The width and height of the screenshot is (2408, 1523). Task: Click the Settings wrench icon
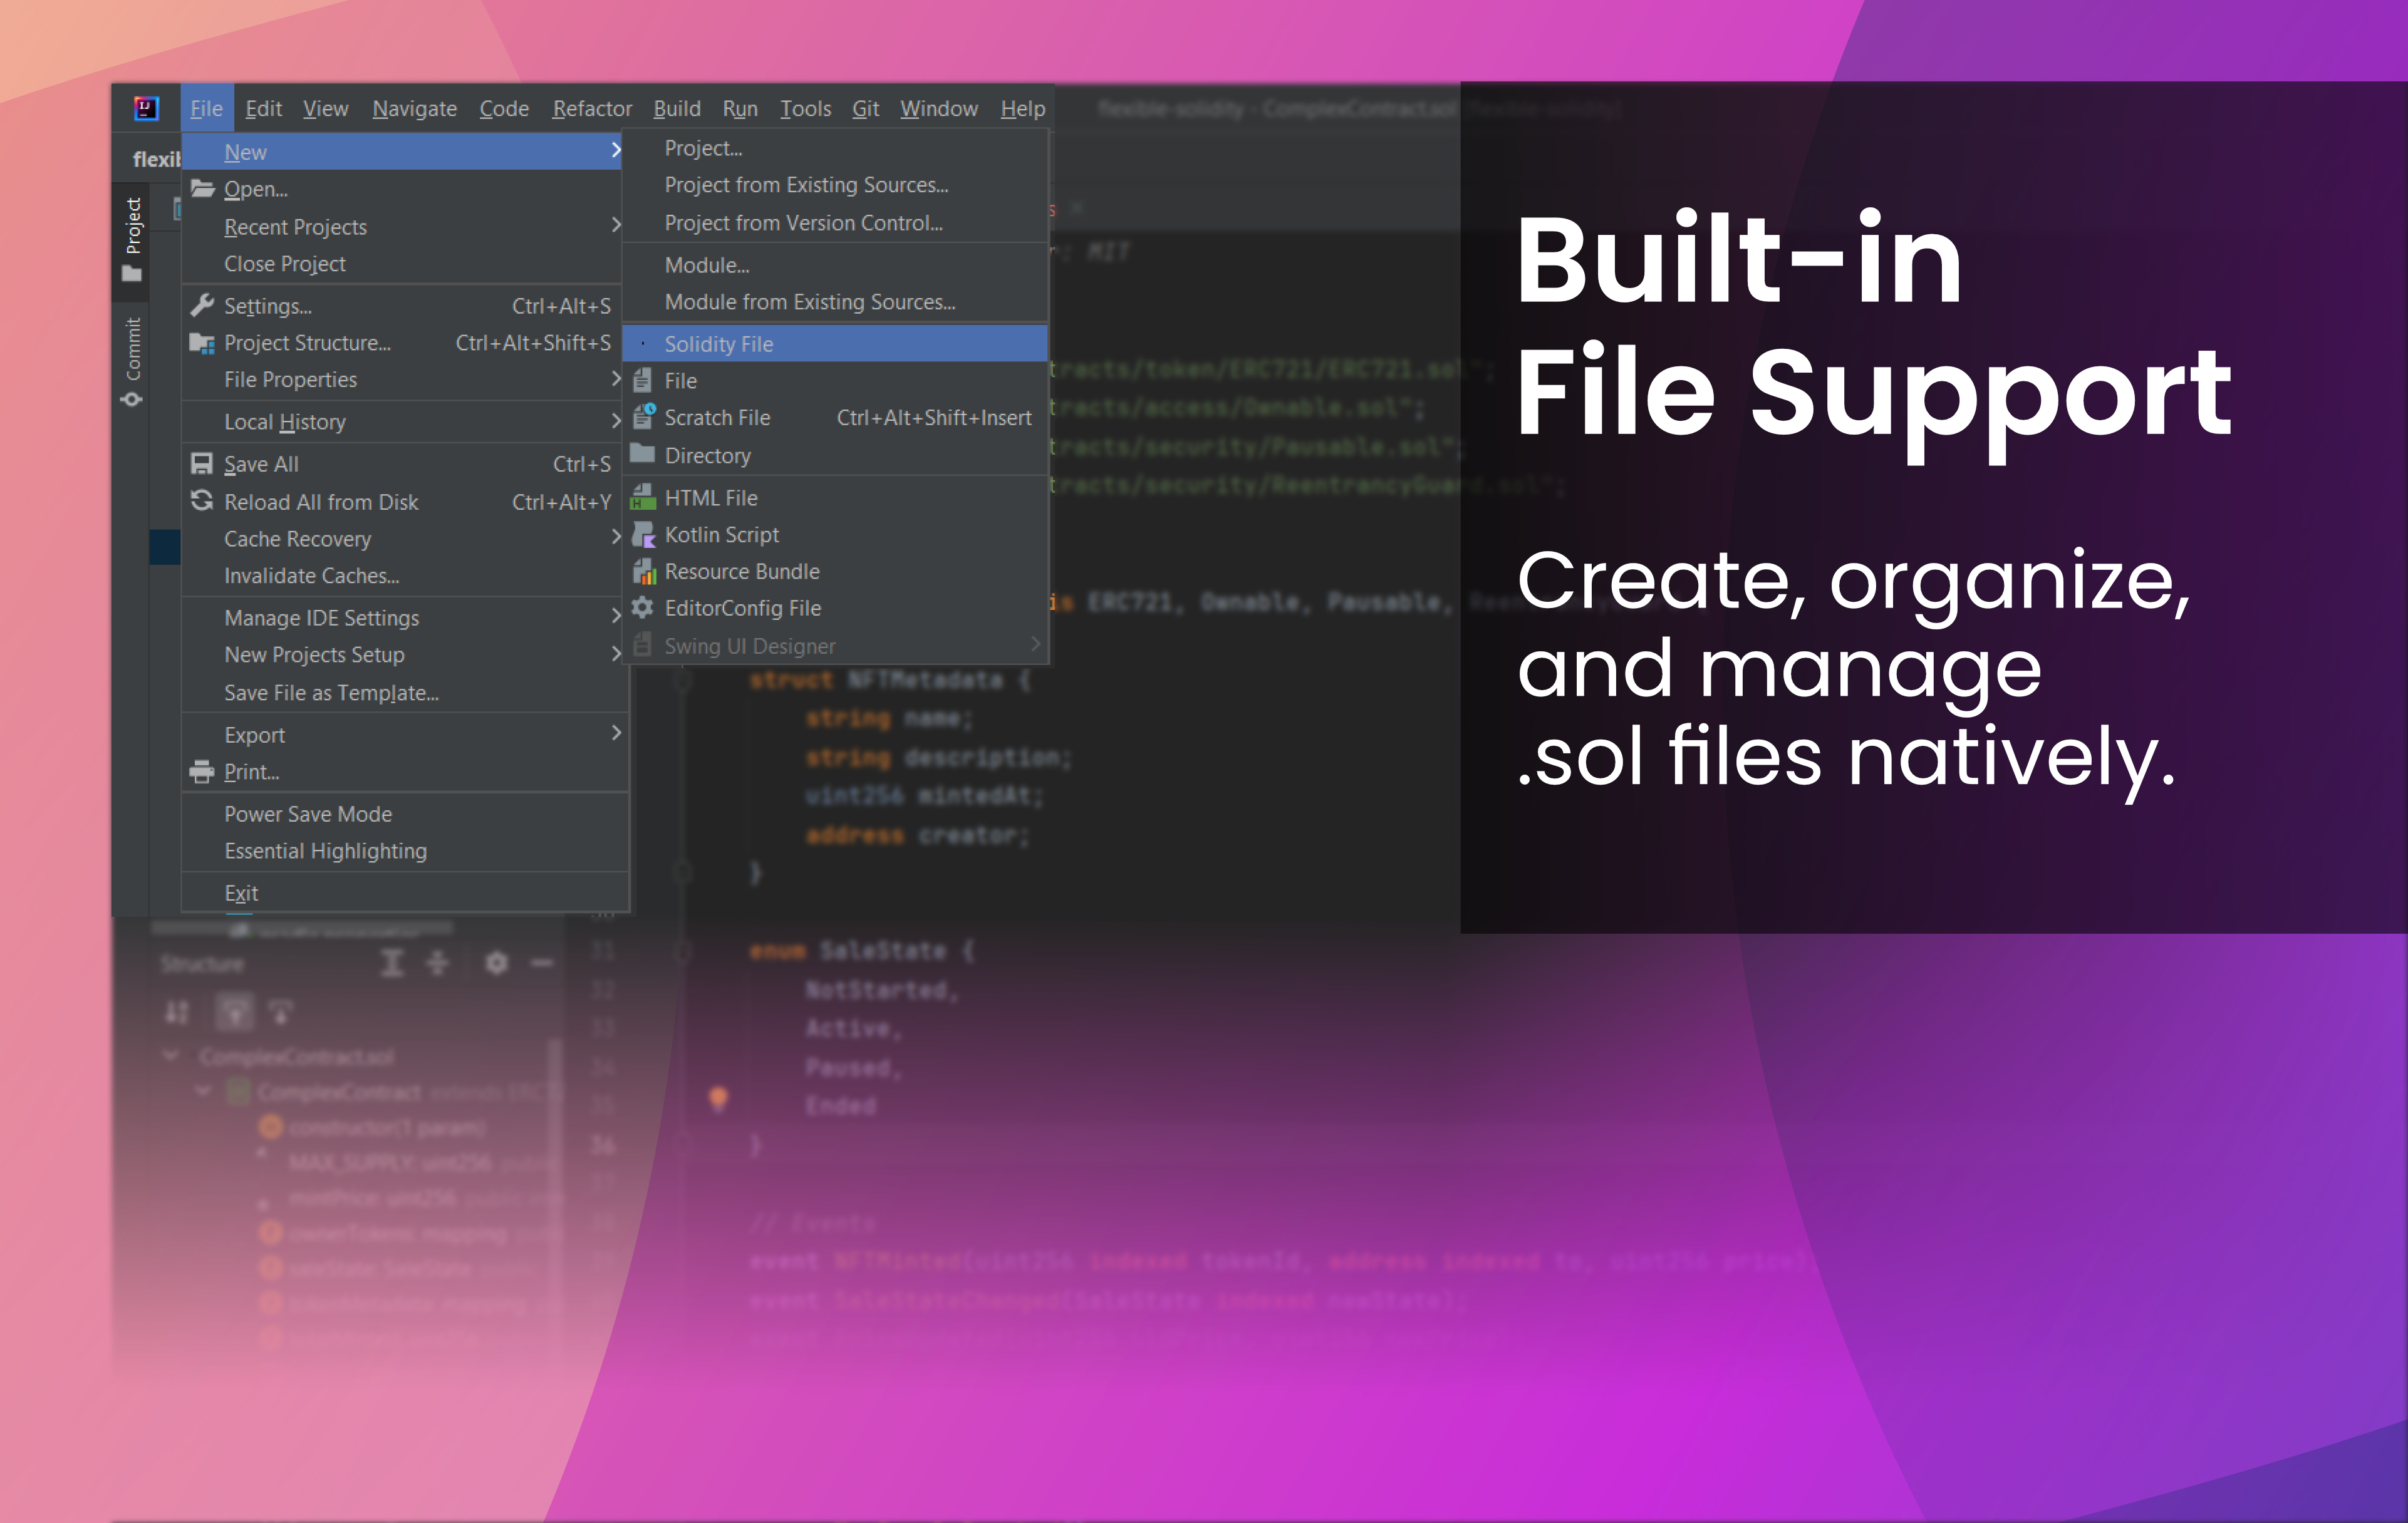click(x=202, y=305)
